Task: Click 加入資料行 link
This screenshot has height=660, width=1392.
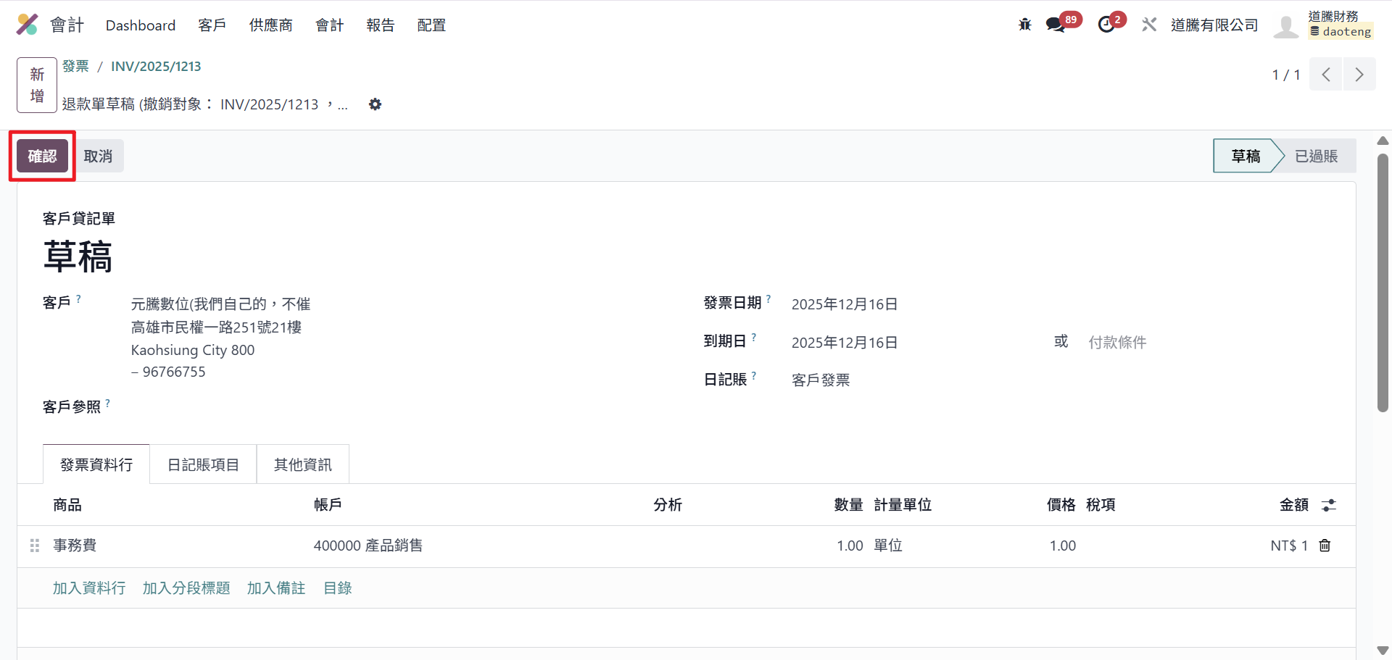Action: pyautogui.click(x=89, y=588)
